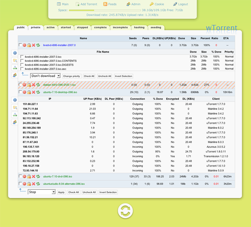251x227 pixels.
Task: Check the livedvd-i686-installer-2007.0.iso.DIGESTS file checkbox
Action: (22, 65)
